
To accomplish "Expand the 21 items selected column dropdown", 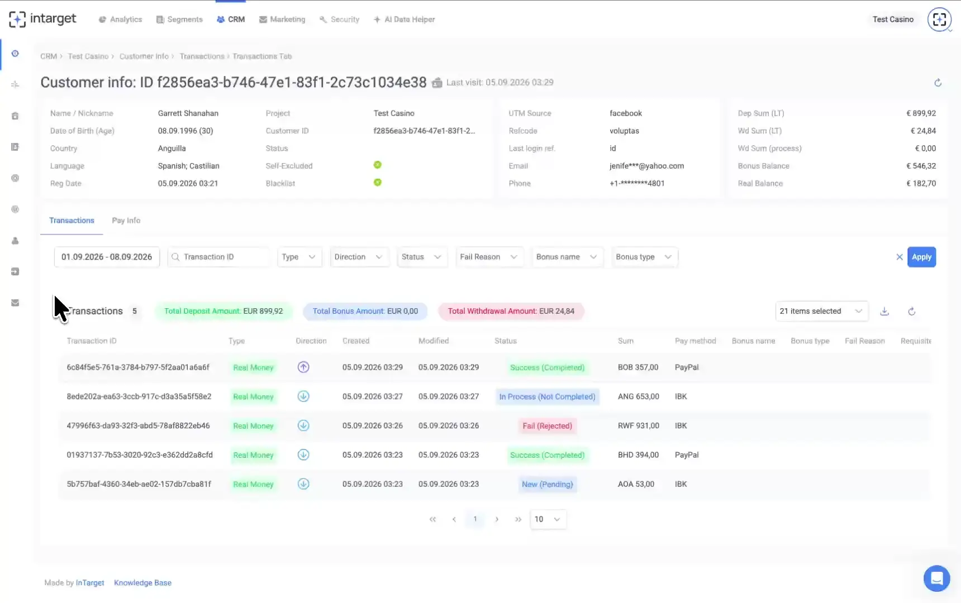I will pyautogui.click(x=821, y=311).
